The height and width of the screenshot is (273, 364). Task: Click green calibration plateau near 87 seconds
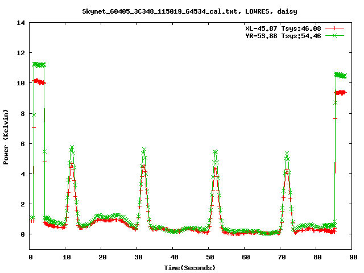(340, 75)
